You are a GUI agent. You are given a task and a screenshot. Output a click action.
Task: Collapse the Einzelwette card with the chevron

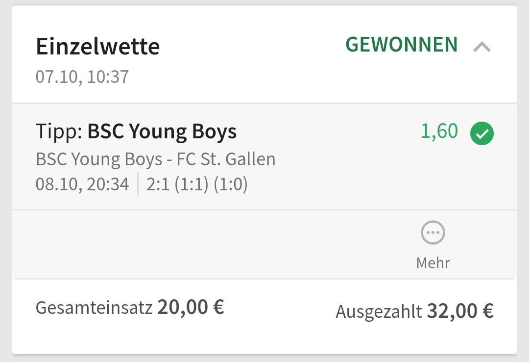tap(482, 47)
